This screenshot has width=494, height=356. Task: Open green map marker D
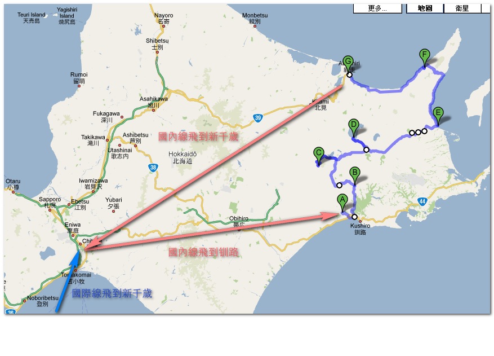(354, 127)
